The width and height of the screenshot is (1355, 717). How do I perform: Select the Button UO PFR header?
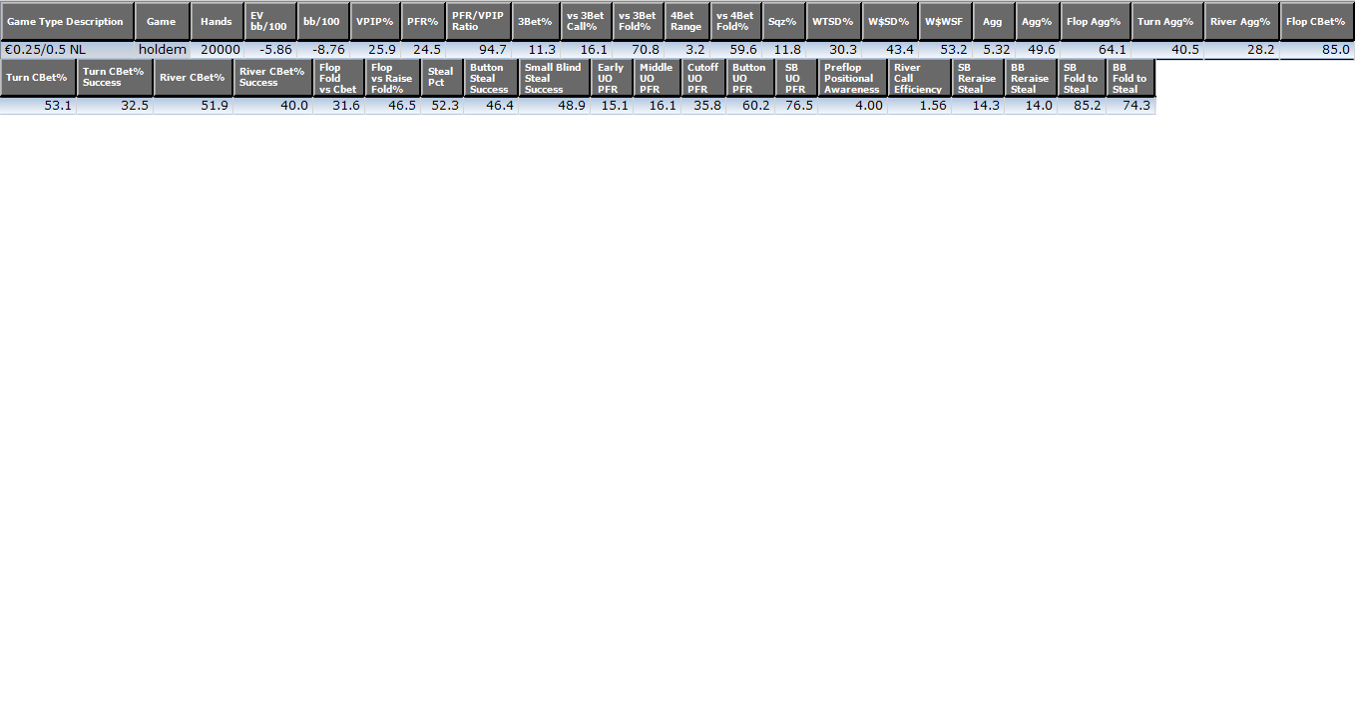[750, 77]
